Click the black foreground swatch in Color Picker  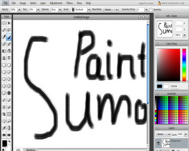pyautogui.click(x=160, y=86)
